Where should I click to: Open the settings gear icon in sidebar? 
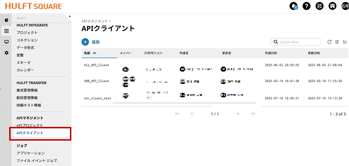[x=6, y=53]
